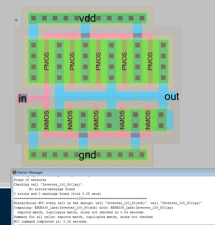Select the middle NMOS transistor

click(x=96, y=120)
